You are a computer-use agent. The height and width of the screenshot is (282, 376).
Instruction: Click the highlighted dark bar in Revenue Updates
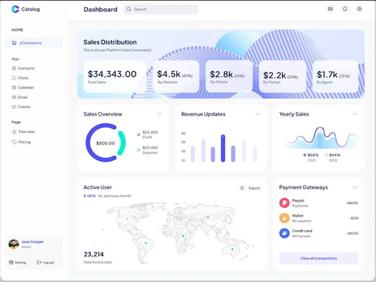pyautogui.click(x=223, y=148)
